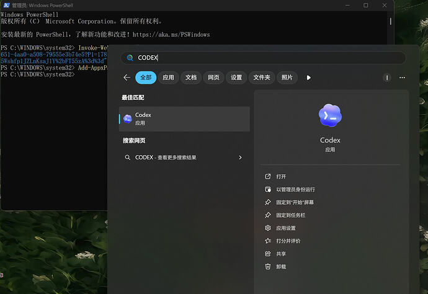Minimize the PowerShell window
This screenshot has width=428, height=294.
tap(347, 5)
